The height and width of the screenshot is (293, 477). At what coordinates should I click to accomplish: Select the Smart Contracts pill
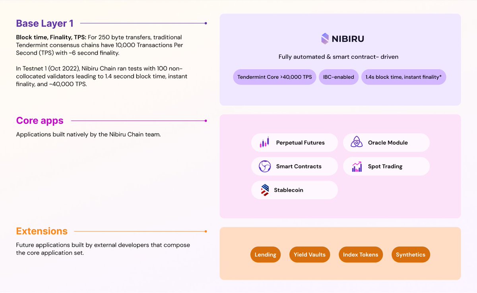(x=295, y=166)
